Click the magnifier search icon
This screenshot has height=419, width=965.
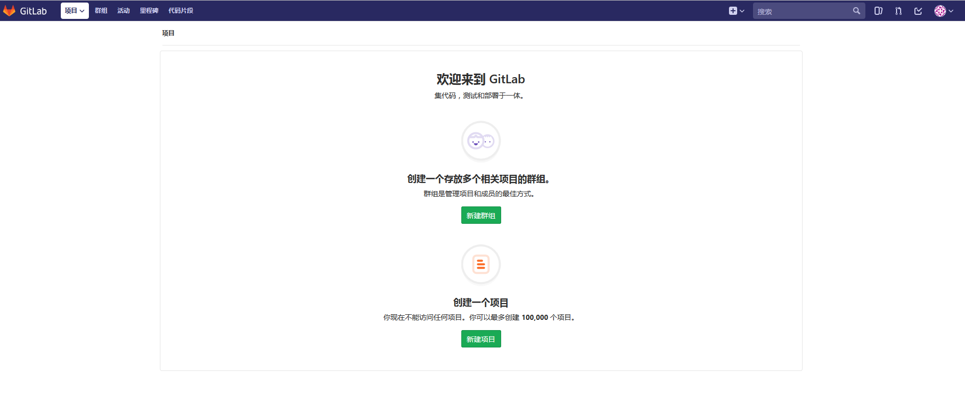[857, 11]
